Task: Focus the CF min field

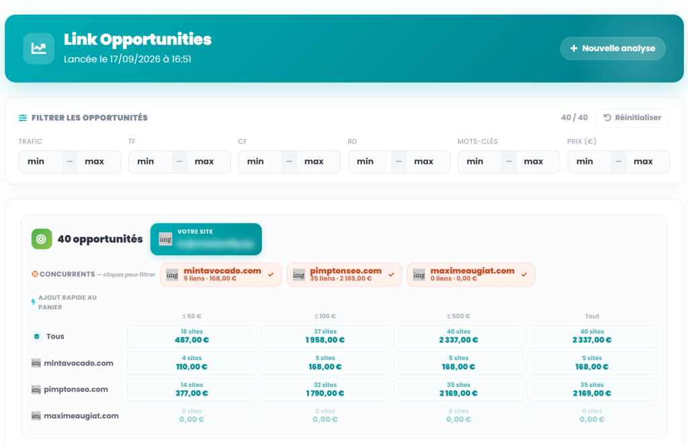Action: (260, 161)
